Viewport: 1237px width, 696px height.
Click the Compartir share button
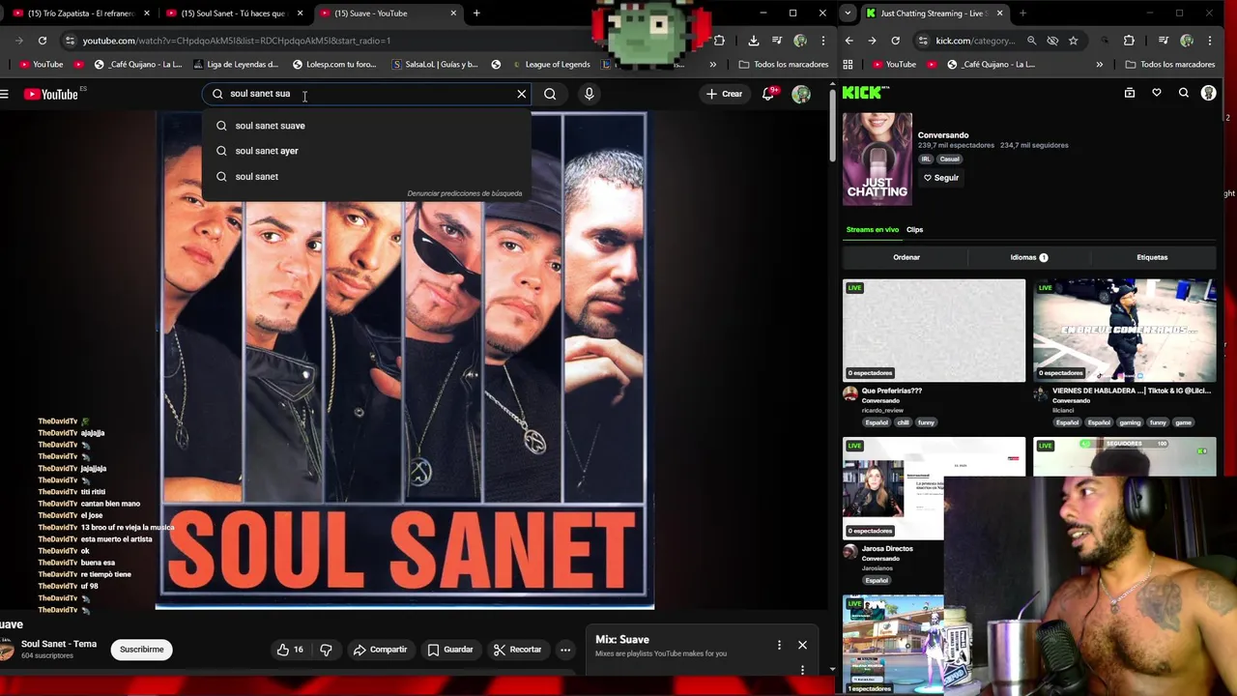(x=380, y=650)
